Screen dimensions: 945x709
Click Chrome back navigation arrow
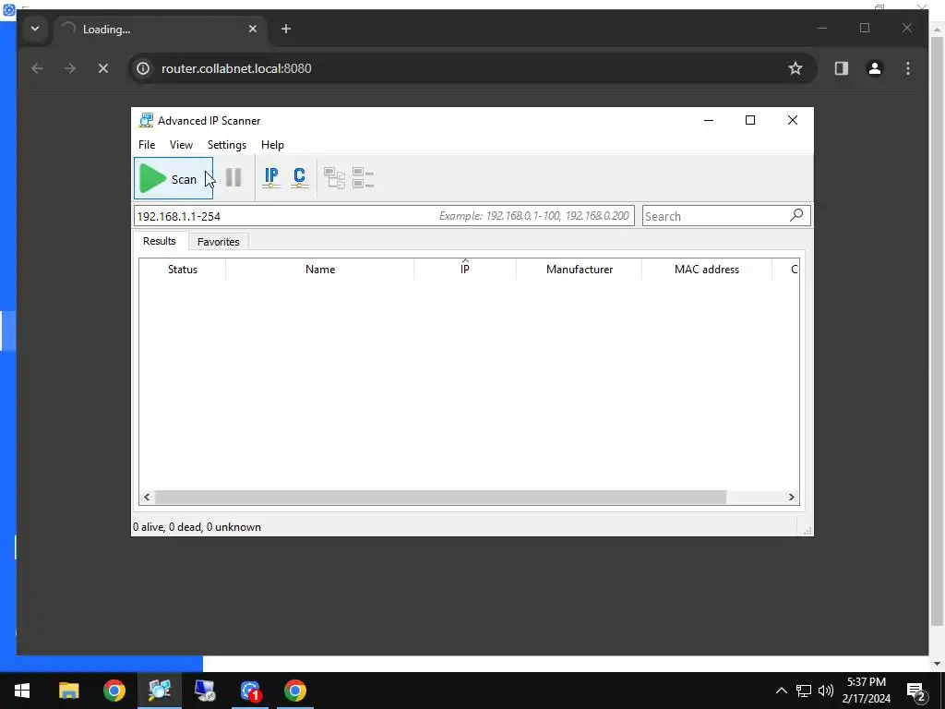click(x=37, y=68)
